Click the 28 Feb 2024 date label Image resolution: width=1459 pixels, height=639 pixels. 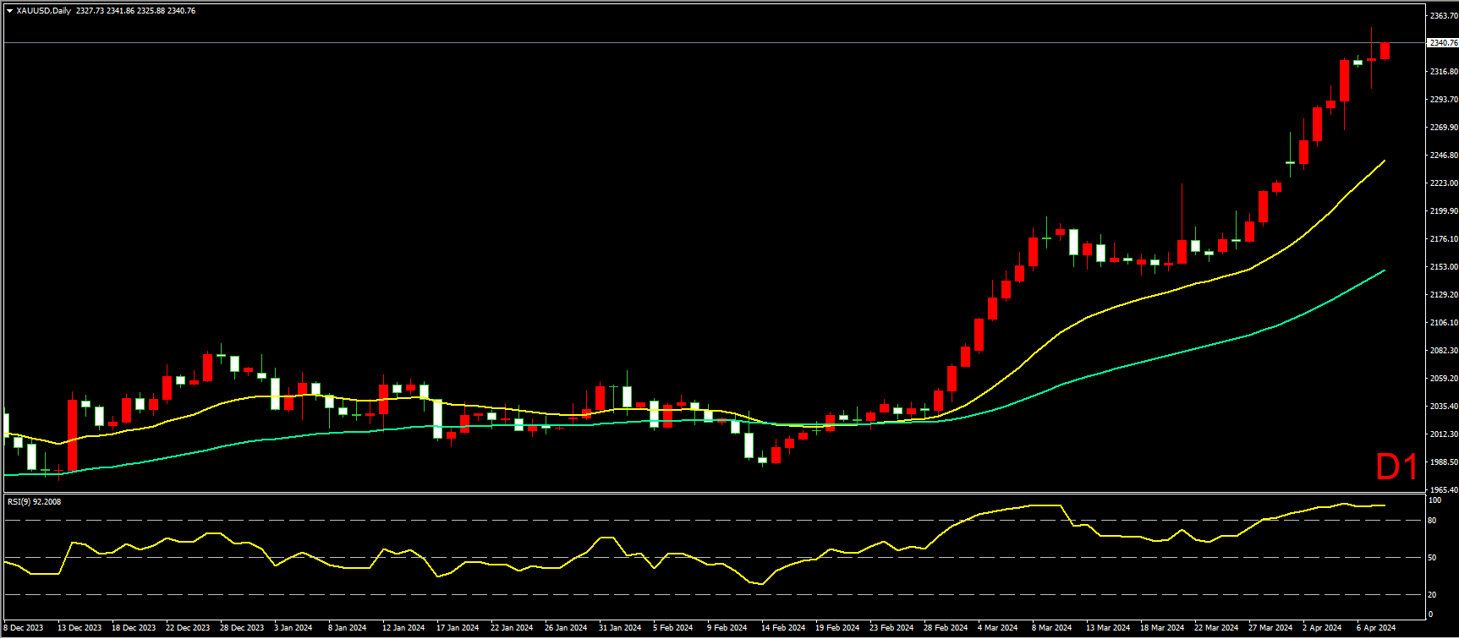coord(946,628)
